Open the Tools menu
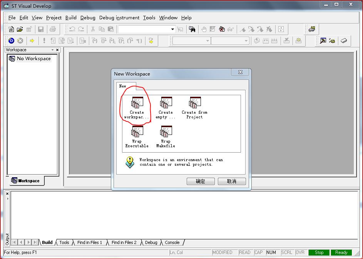The image size is (363, 259). 149,18
